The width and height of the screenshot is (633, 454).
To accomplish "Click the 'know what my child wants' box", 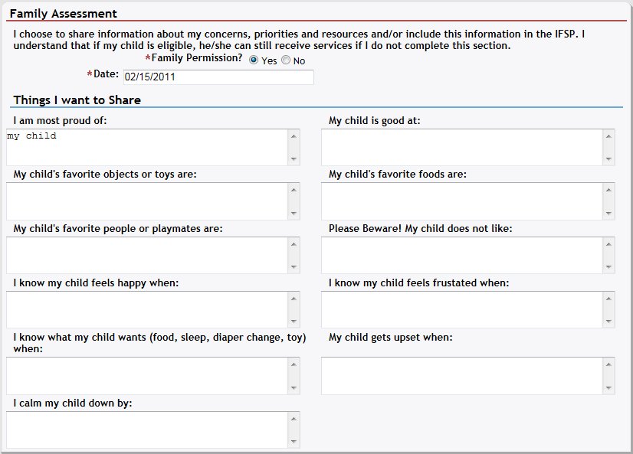I will (x=146, y=375).
